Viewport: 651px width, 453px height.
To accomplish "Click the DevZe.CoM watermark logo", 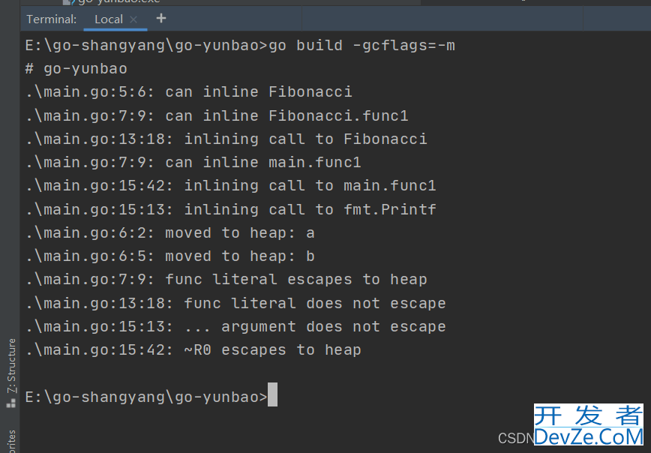I will (x=589, y=425).
